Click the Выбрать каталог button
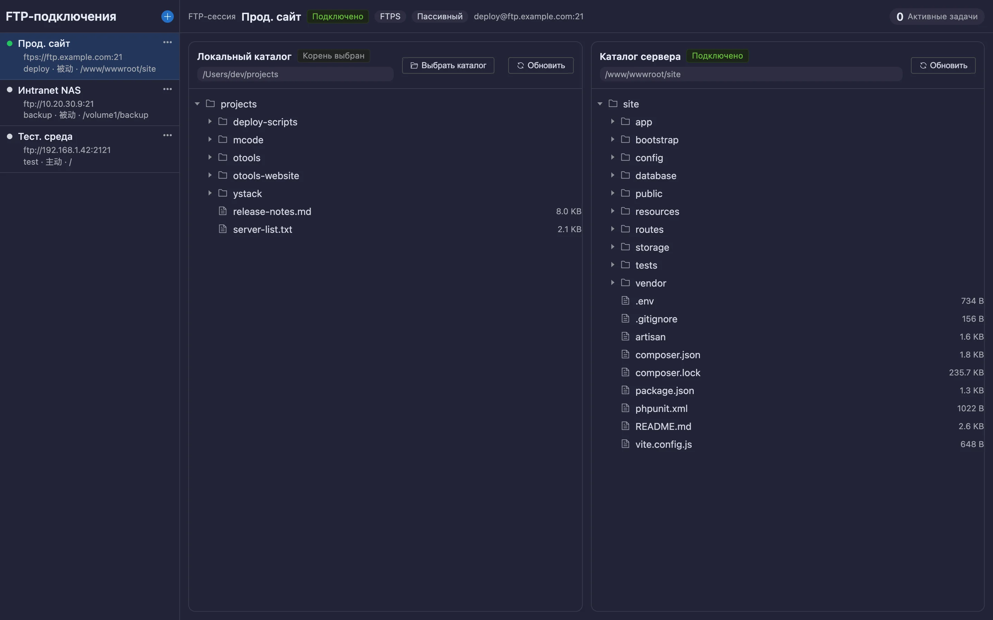 [448, 65]
